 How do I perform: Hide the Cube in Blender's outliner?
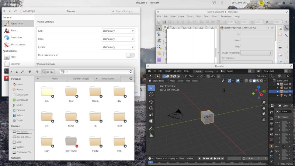tap(290, 92)
